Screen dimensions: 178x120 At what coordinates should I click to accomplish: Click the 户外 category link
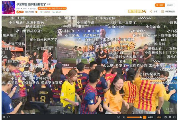pyautogui.click(x=25, y=9)
